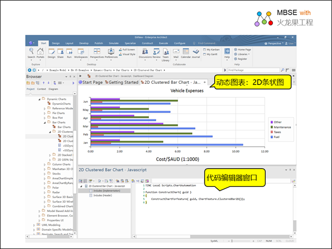This screenshot has height=249, width=332.
Task: Open the Search tool in ribbon
Action: (31, 53)
